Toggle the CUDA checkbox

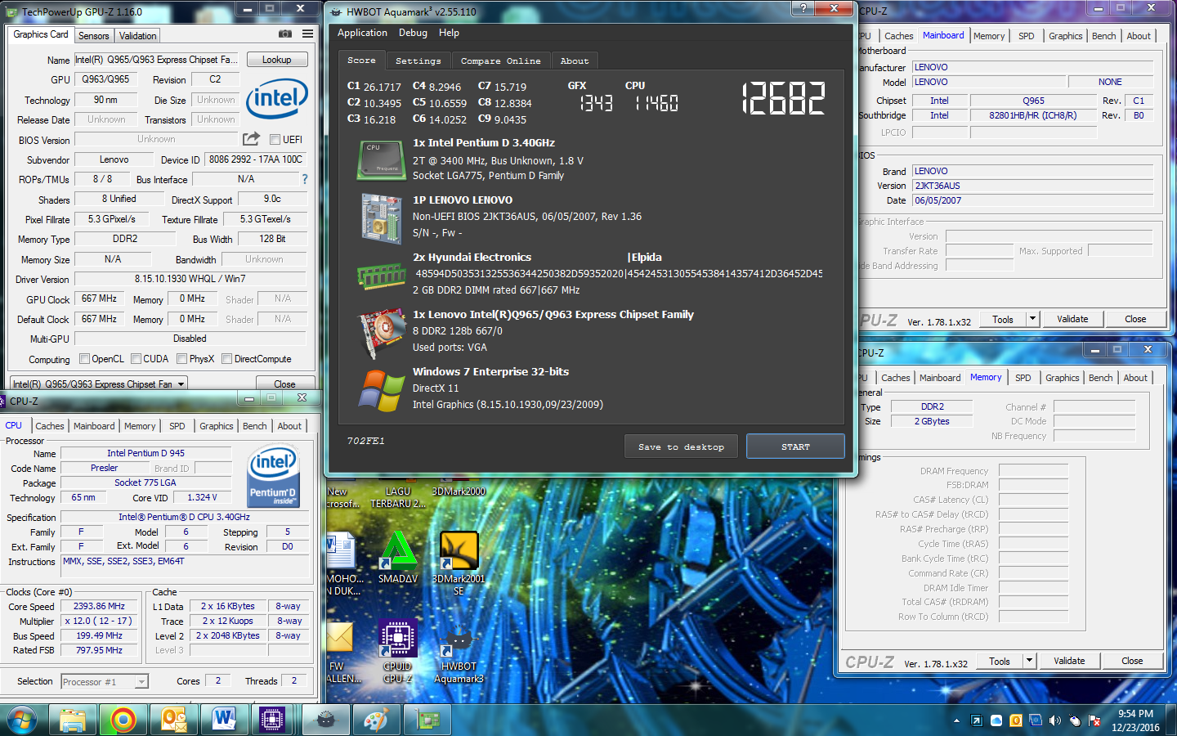tap(136, 358)
